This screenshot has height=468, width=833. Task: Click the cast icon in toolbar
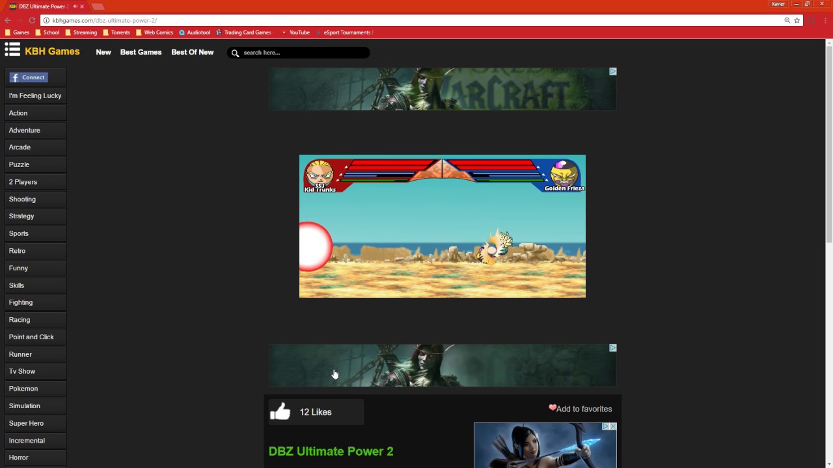[811, 20]
